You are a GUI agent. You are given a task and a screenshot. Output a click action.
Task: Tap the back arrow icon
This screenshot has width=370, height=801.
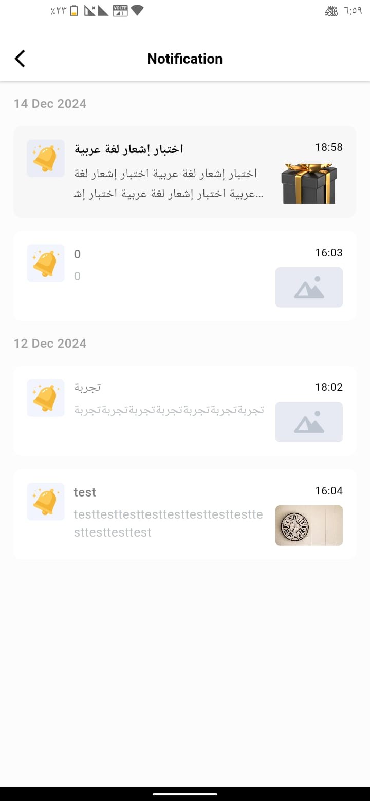tap(20, 59)
